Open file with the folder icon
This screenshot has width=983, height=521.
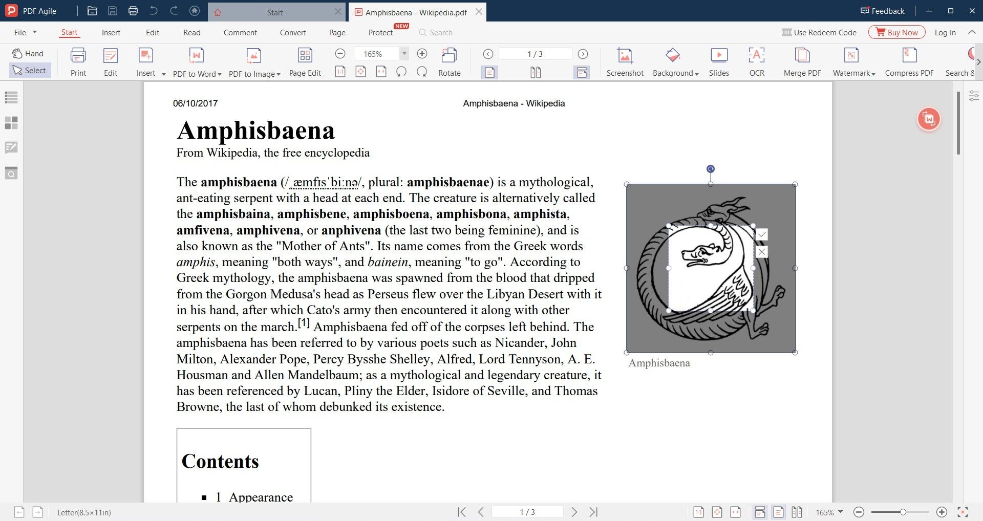click(92, 11)
